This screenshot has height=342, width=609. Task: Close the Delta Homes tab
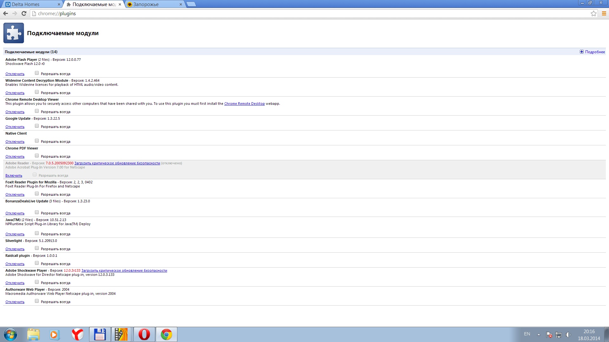[59, 4]
